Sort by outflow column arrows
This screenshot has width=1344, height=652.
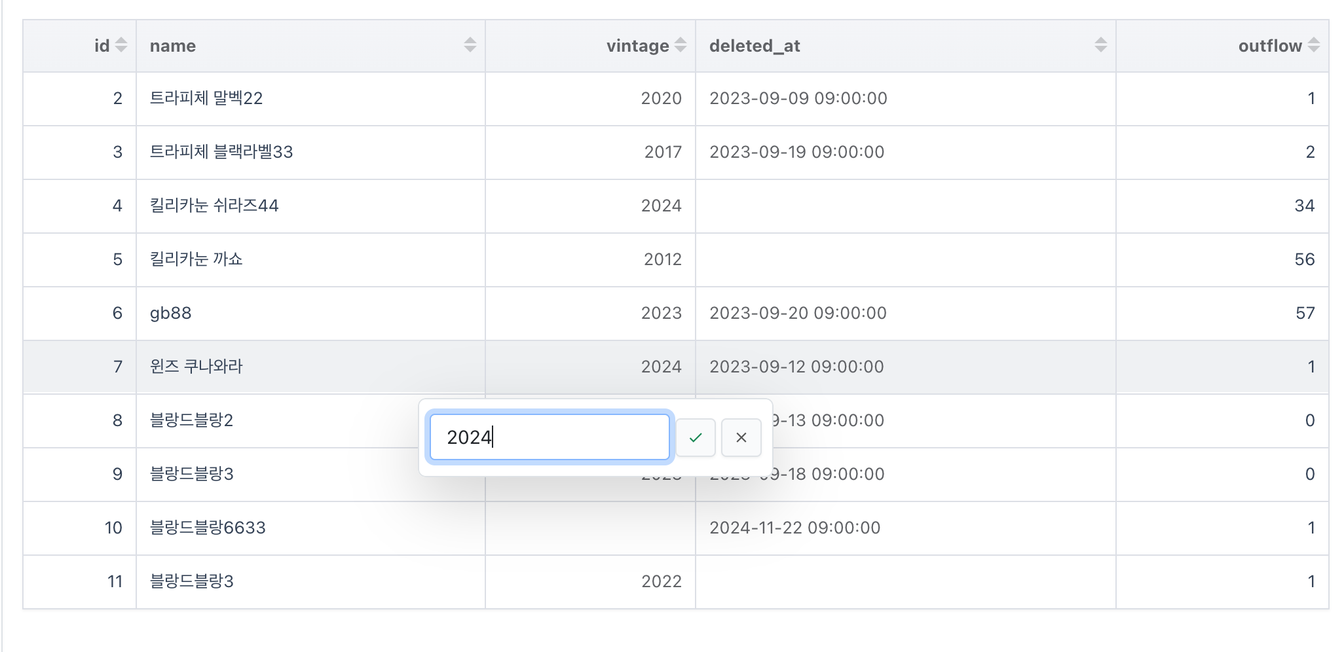tap(1314, 45)
